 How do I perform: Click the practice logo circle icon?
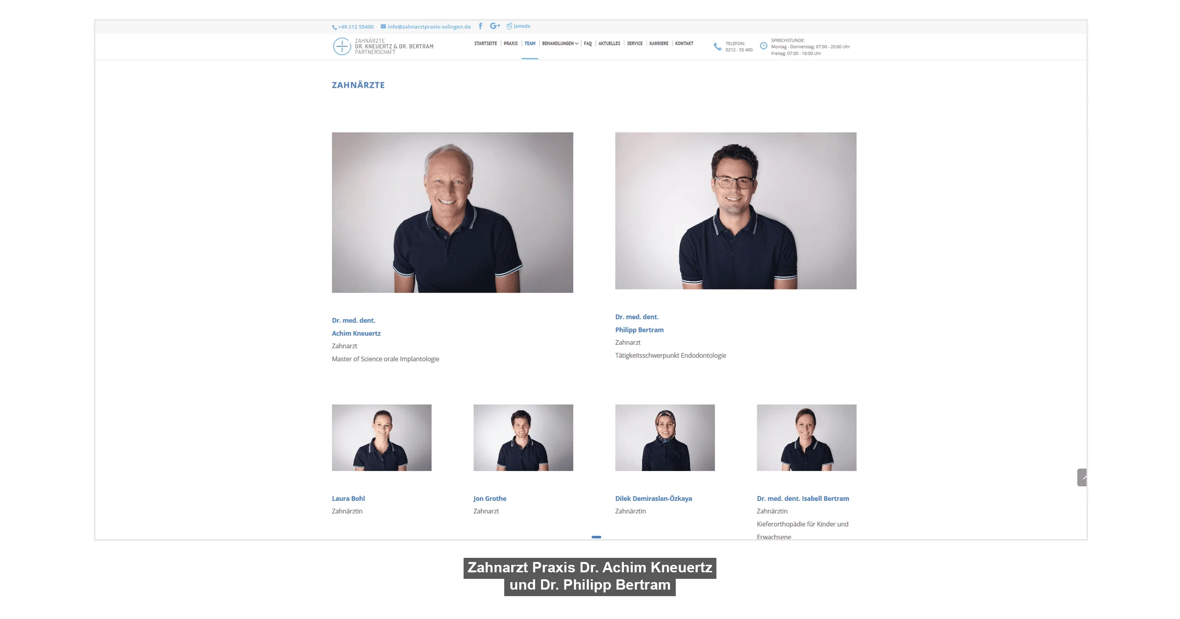[x=342, y=46]
